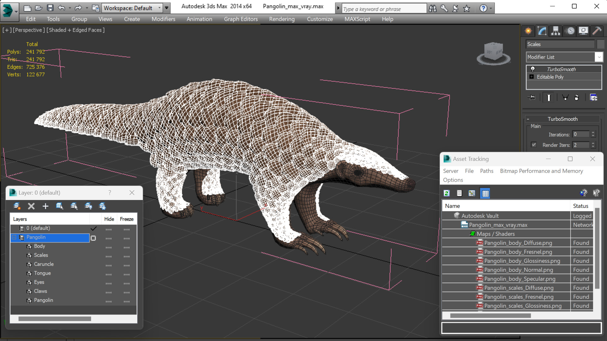Viewport: 607px width, 341px height.
Task: Click viewport [Shaded + Edged Faces] label
Action: [76, 30]
